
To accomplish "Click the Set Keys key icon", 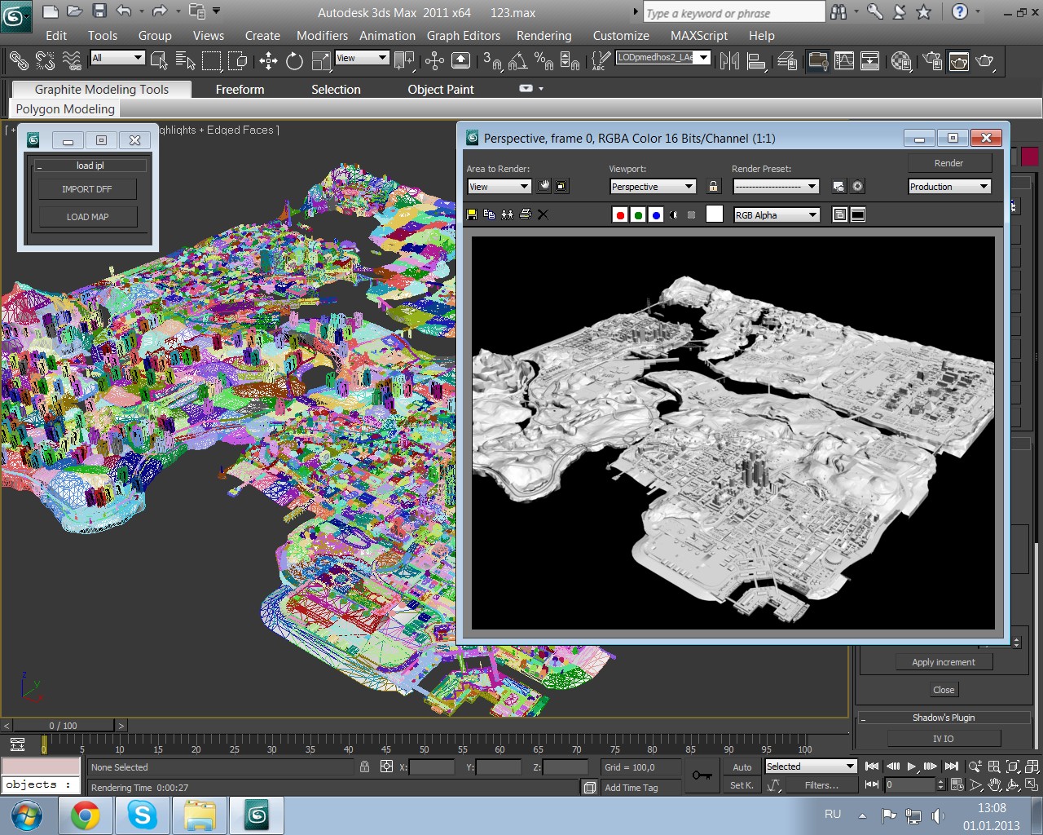I will tap(702, 775).
